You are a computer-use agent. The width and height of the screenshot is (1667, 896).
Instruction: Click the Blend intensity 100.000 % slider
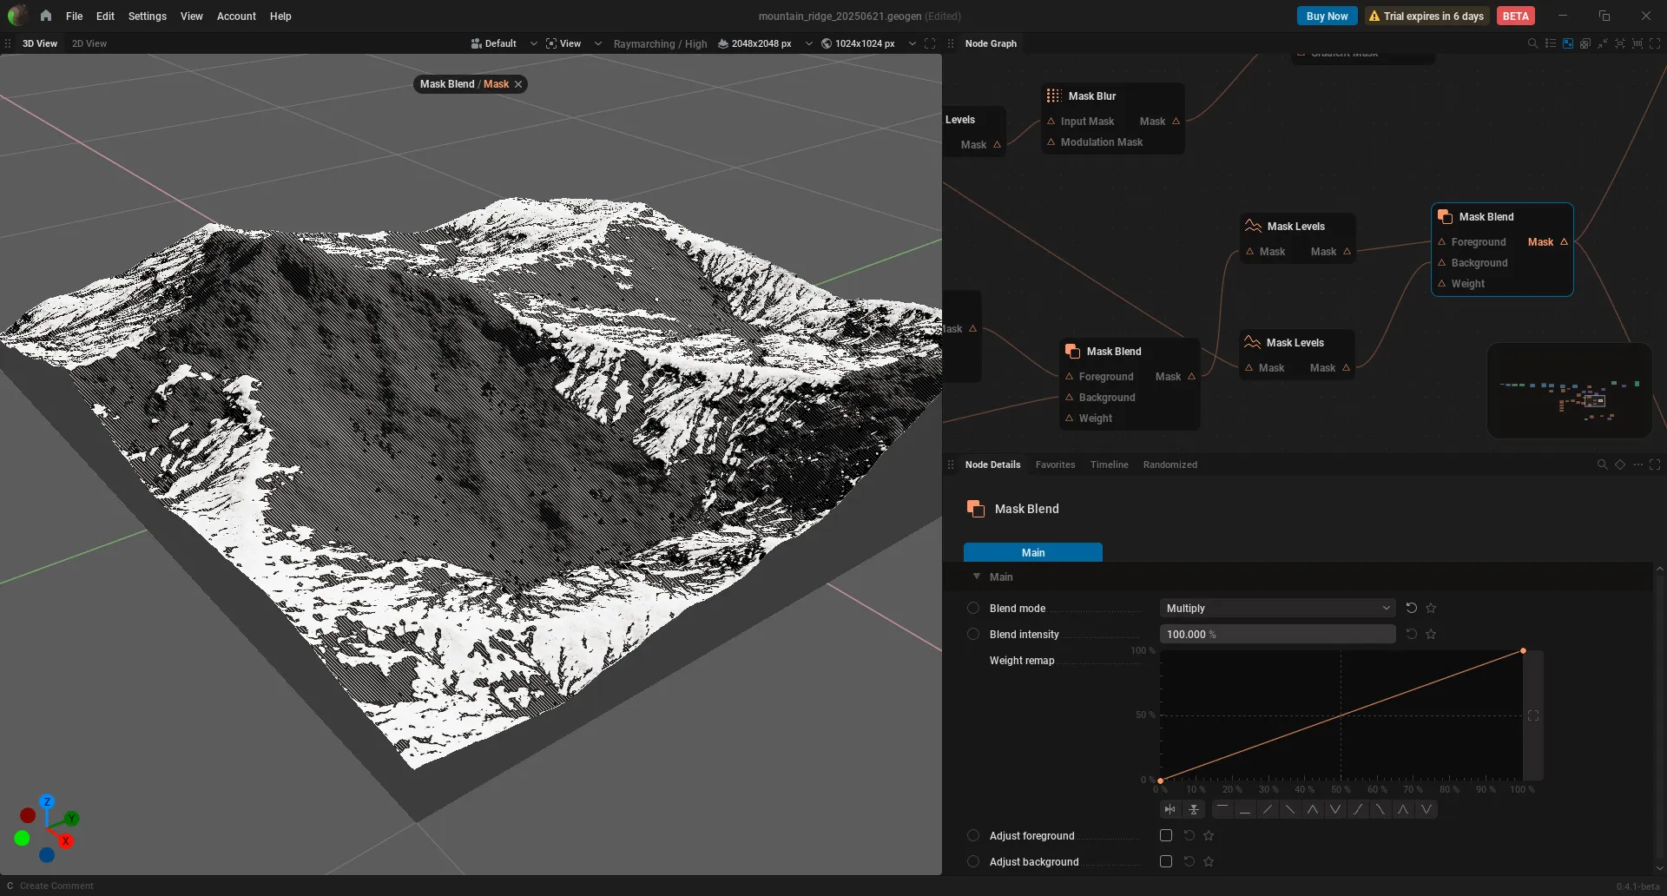1277,634
